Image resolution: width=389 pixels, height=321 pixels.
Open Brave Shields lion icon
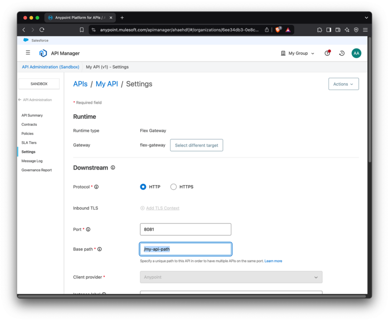[278, 30]
